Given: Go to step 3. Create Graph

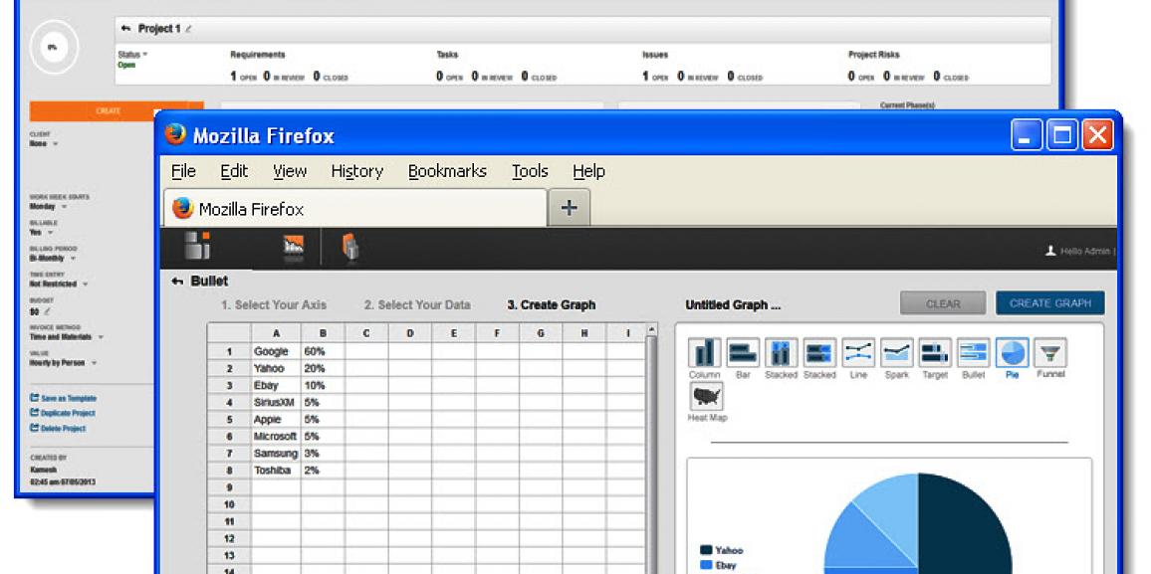Looking at the screenshot, I should (x=552, y=305).
